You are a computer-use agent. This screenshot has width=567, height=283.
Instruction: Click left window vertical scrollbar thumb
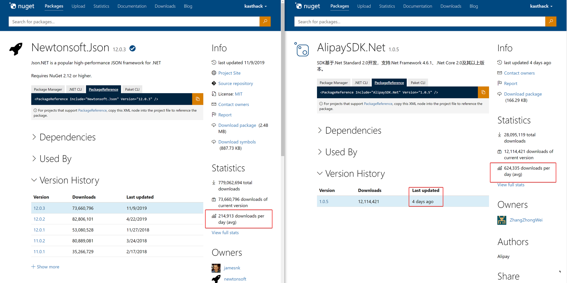tap(282, 79)
